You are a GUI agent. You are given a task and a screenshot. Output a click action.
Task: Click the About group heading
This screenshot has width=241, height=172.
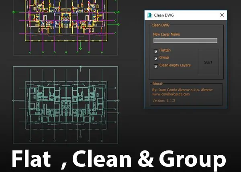(x=157, y=84)
